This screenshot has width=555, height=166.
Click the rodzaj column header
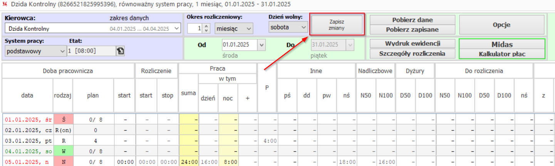pos(63,95)
